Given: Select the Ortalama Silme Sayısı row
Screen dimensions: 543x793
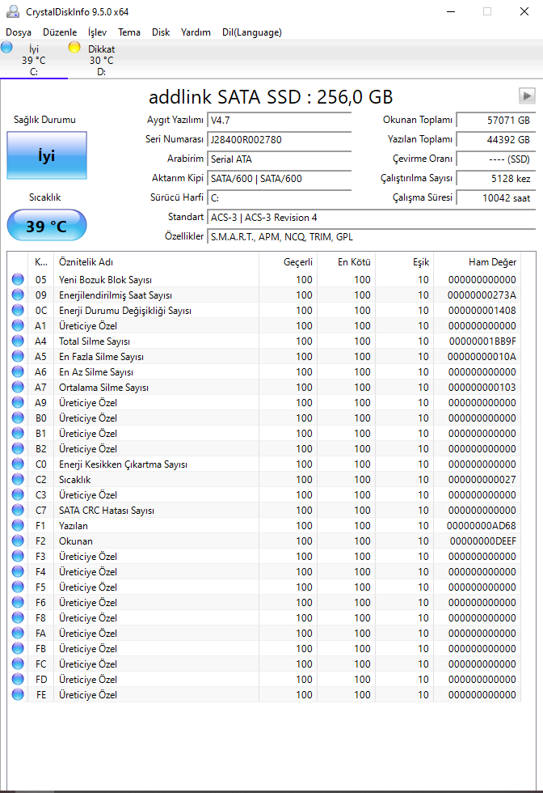Looking at the screenshot, I should click(264, 387).
